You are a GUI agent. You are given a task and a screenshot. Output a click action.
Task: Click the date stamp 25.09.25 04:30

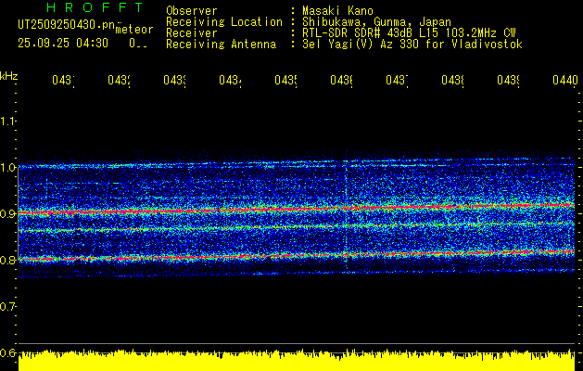click(x=63, y=44)
